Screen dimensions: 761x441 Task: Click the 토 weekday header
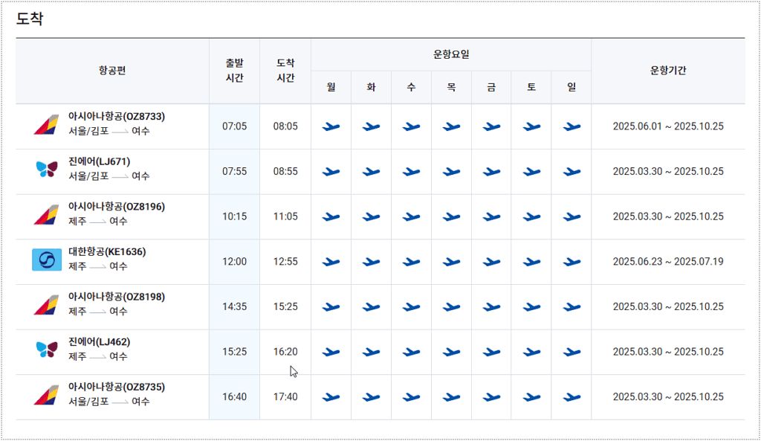coord(531,87)
